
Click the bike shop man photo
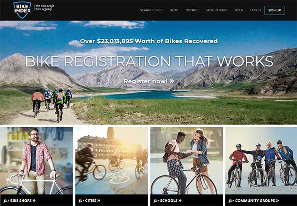36,161
